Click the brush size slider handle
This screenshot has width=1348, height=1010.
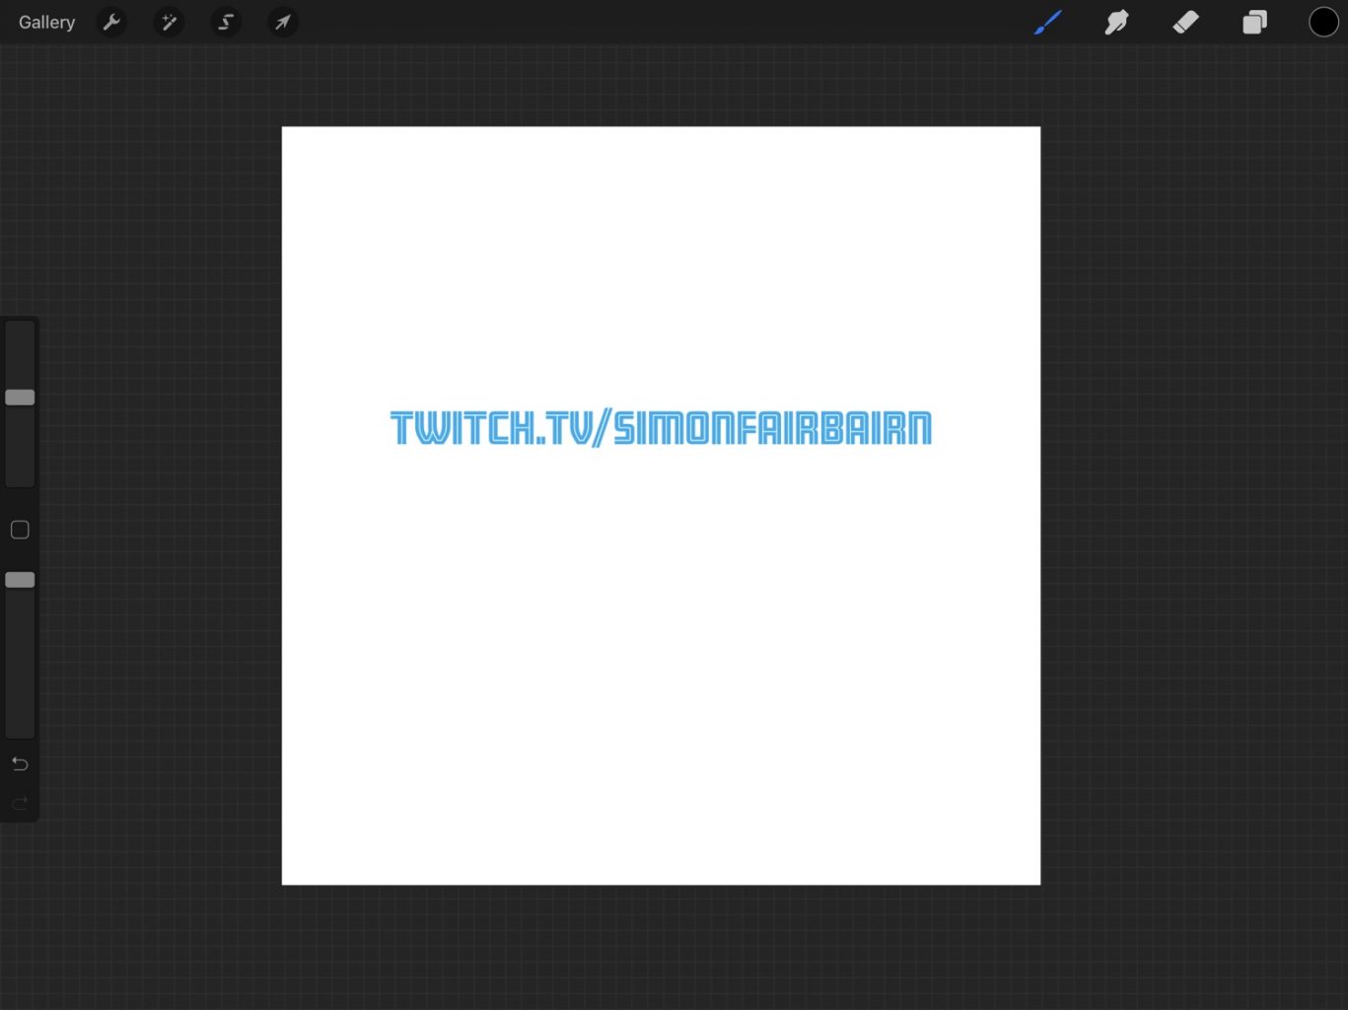(x=20, y=397)
